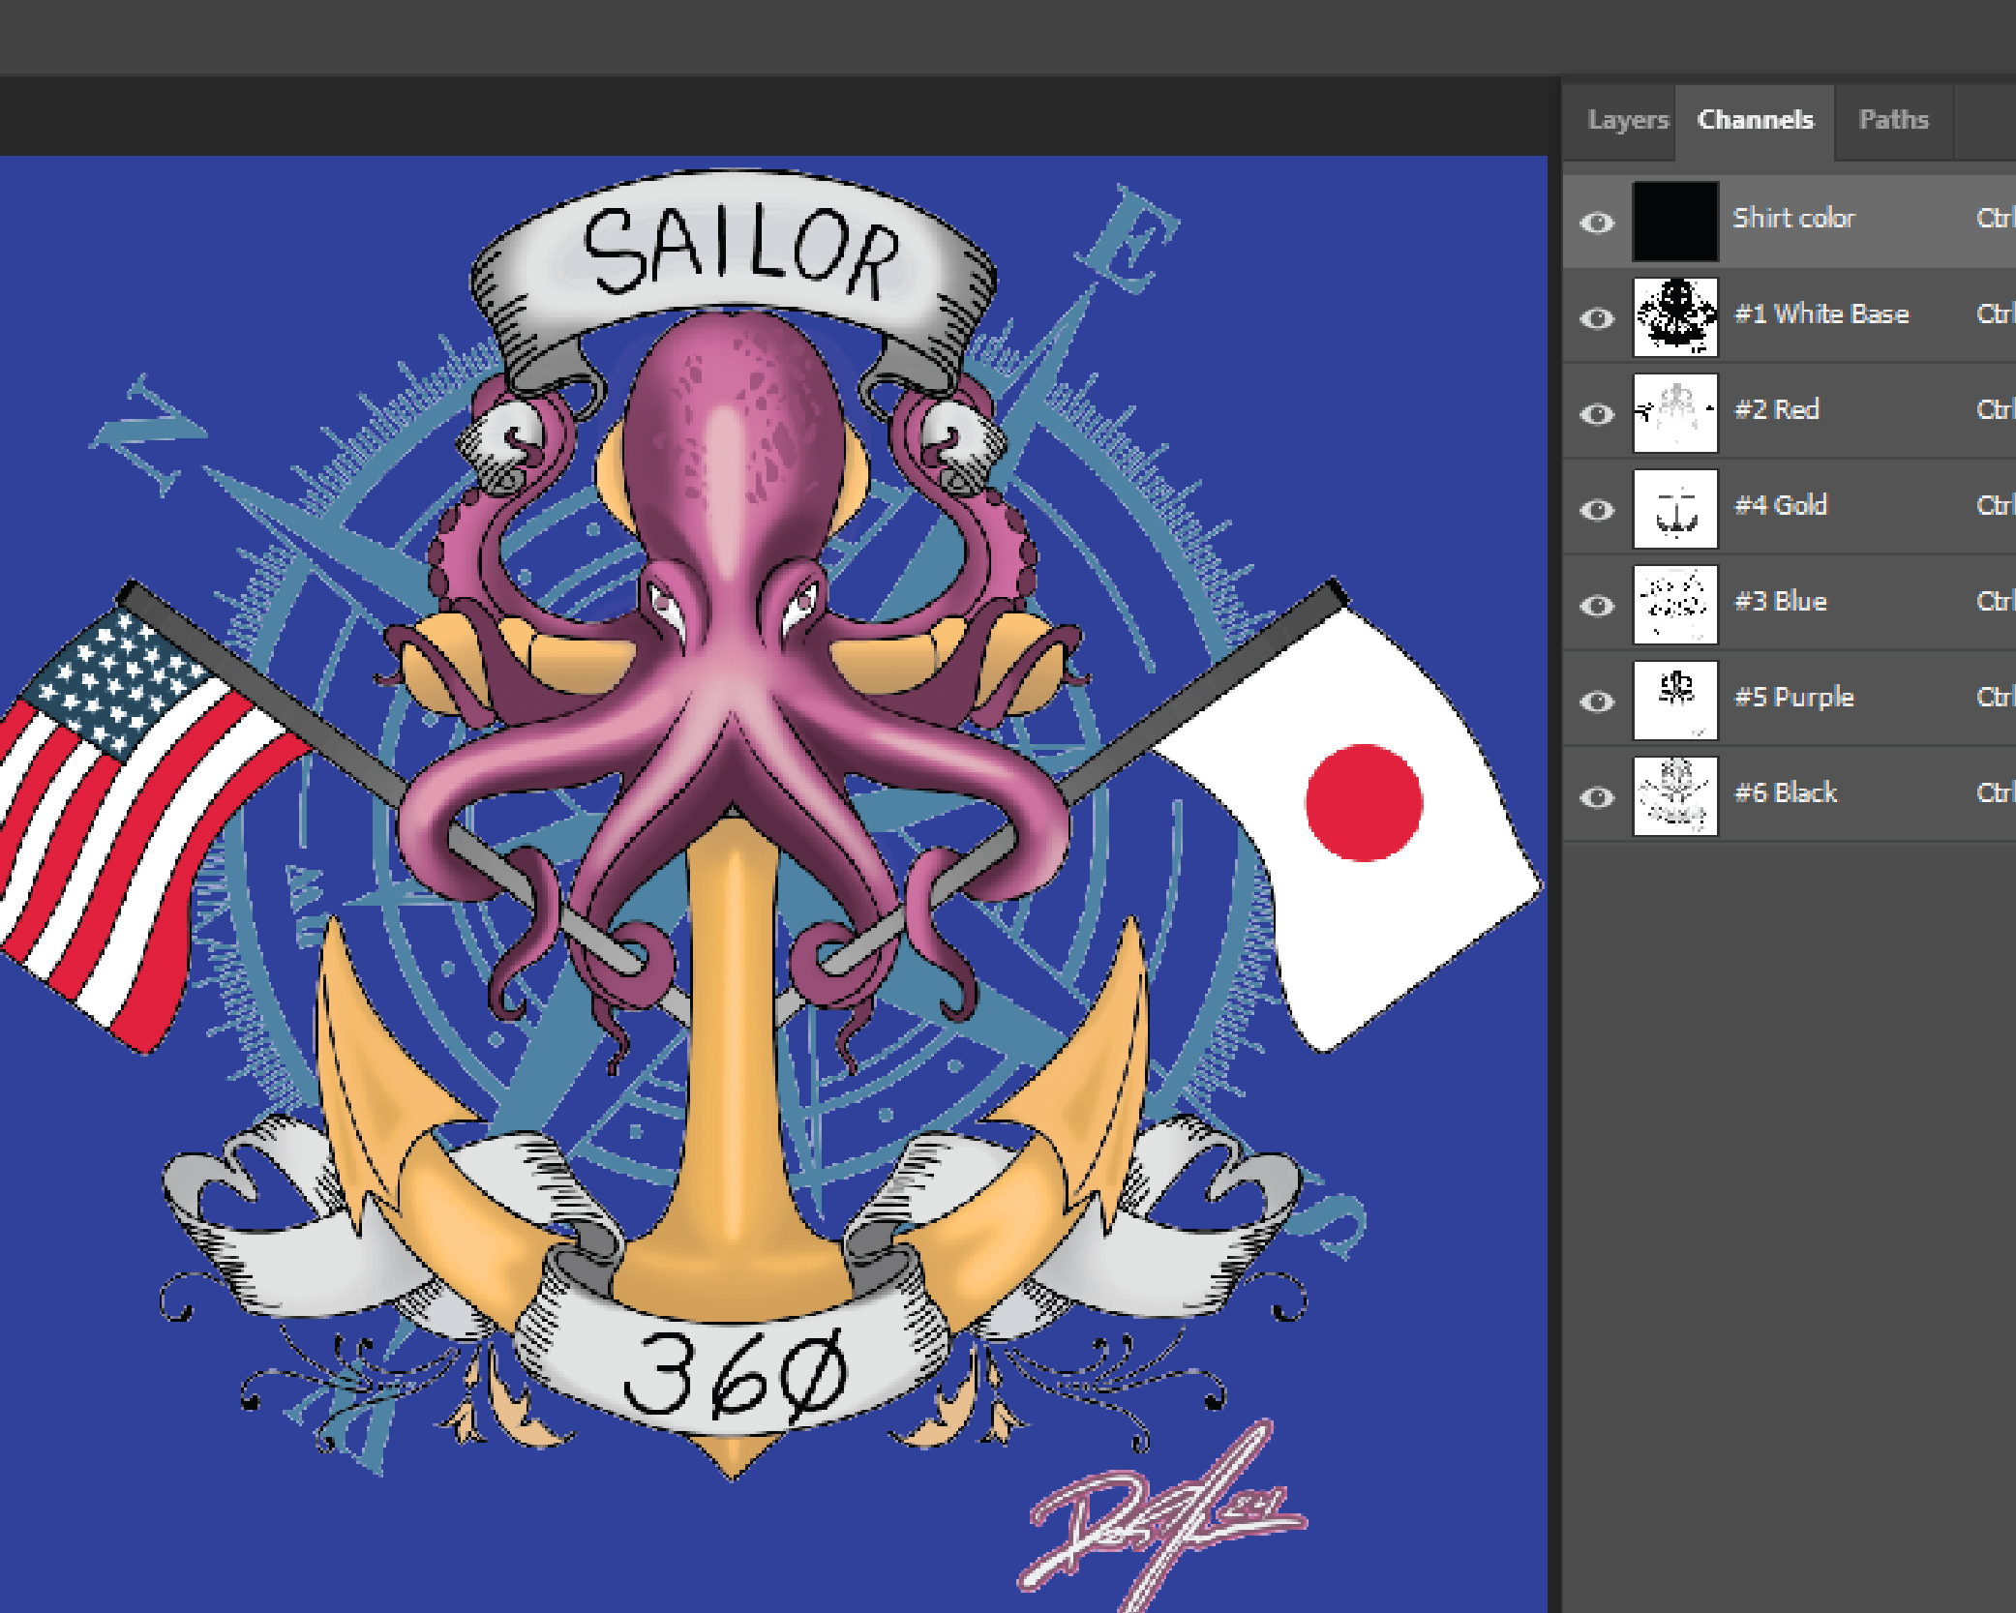Hide the #6 Black channel
The image size is (2016, 1613).
(1597, 796)
